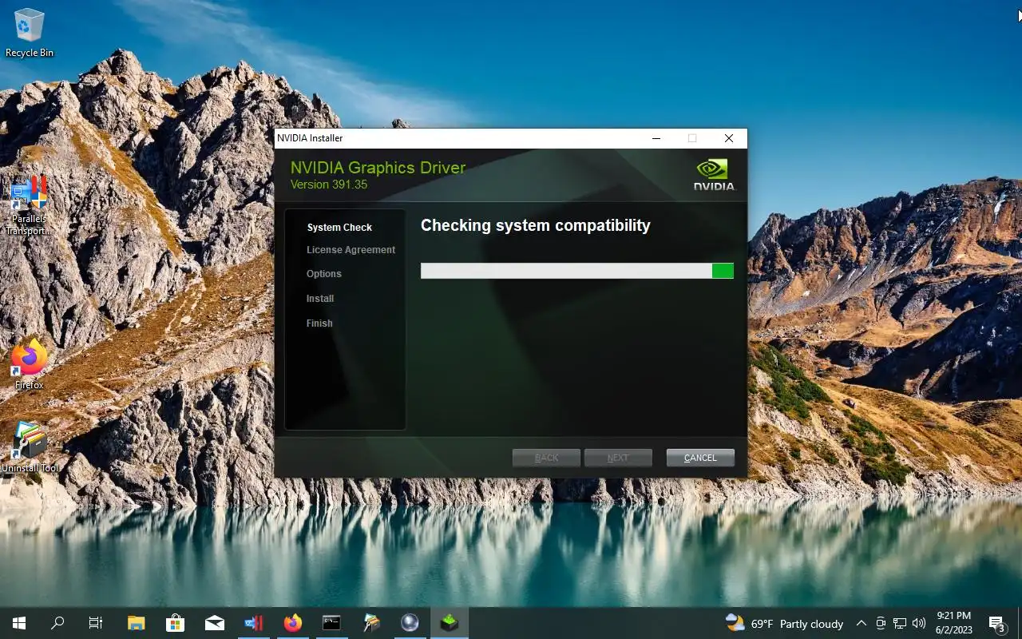
Task: Open network status tray icon
Action: tap(900, 624)
